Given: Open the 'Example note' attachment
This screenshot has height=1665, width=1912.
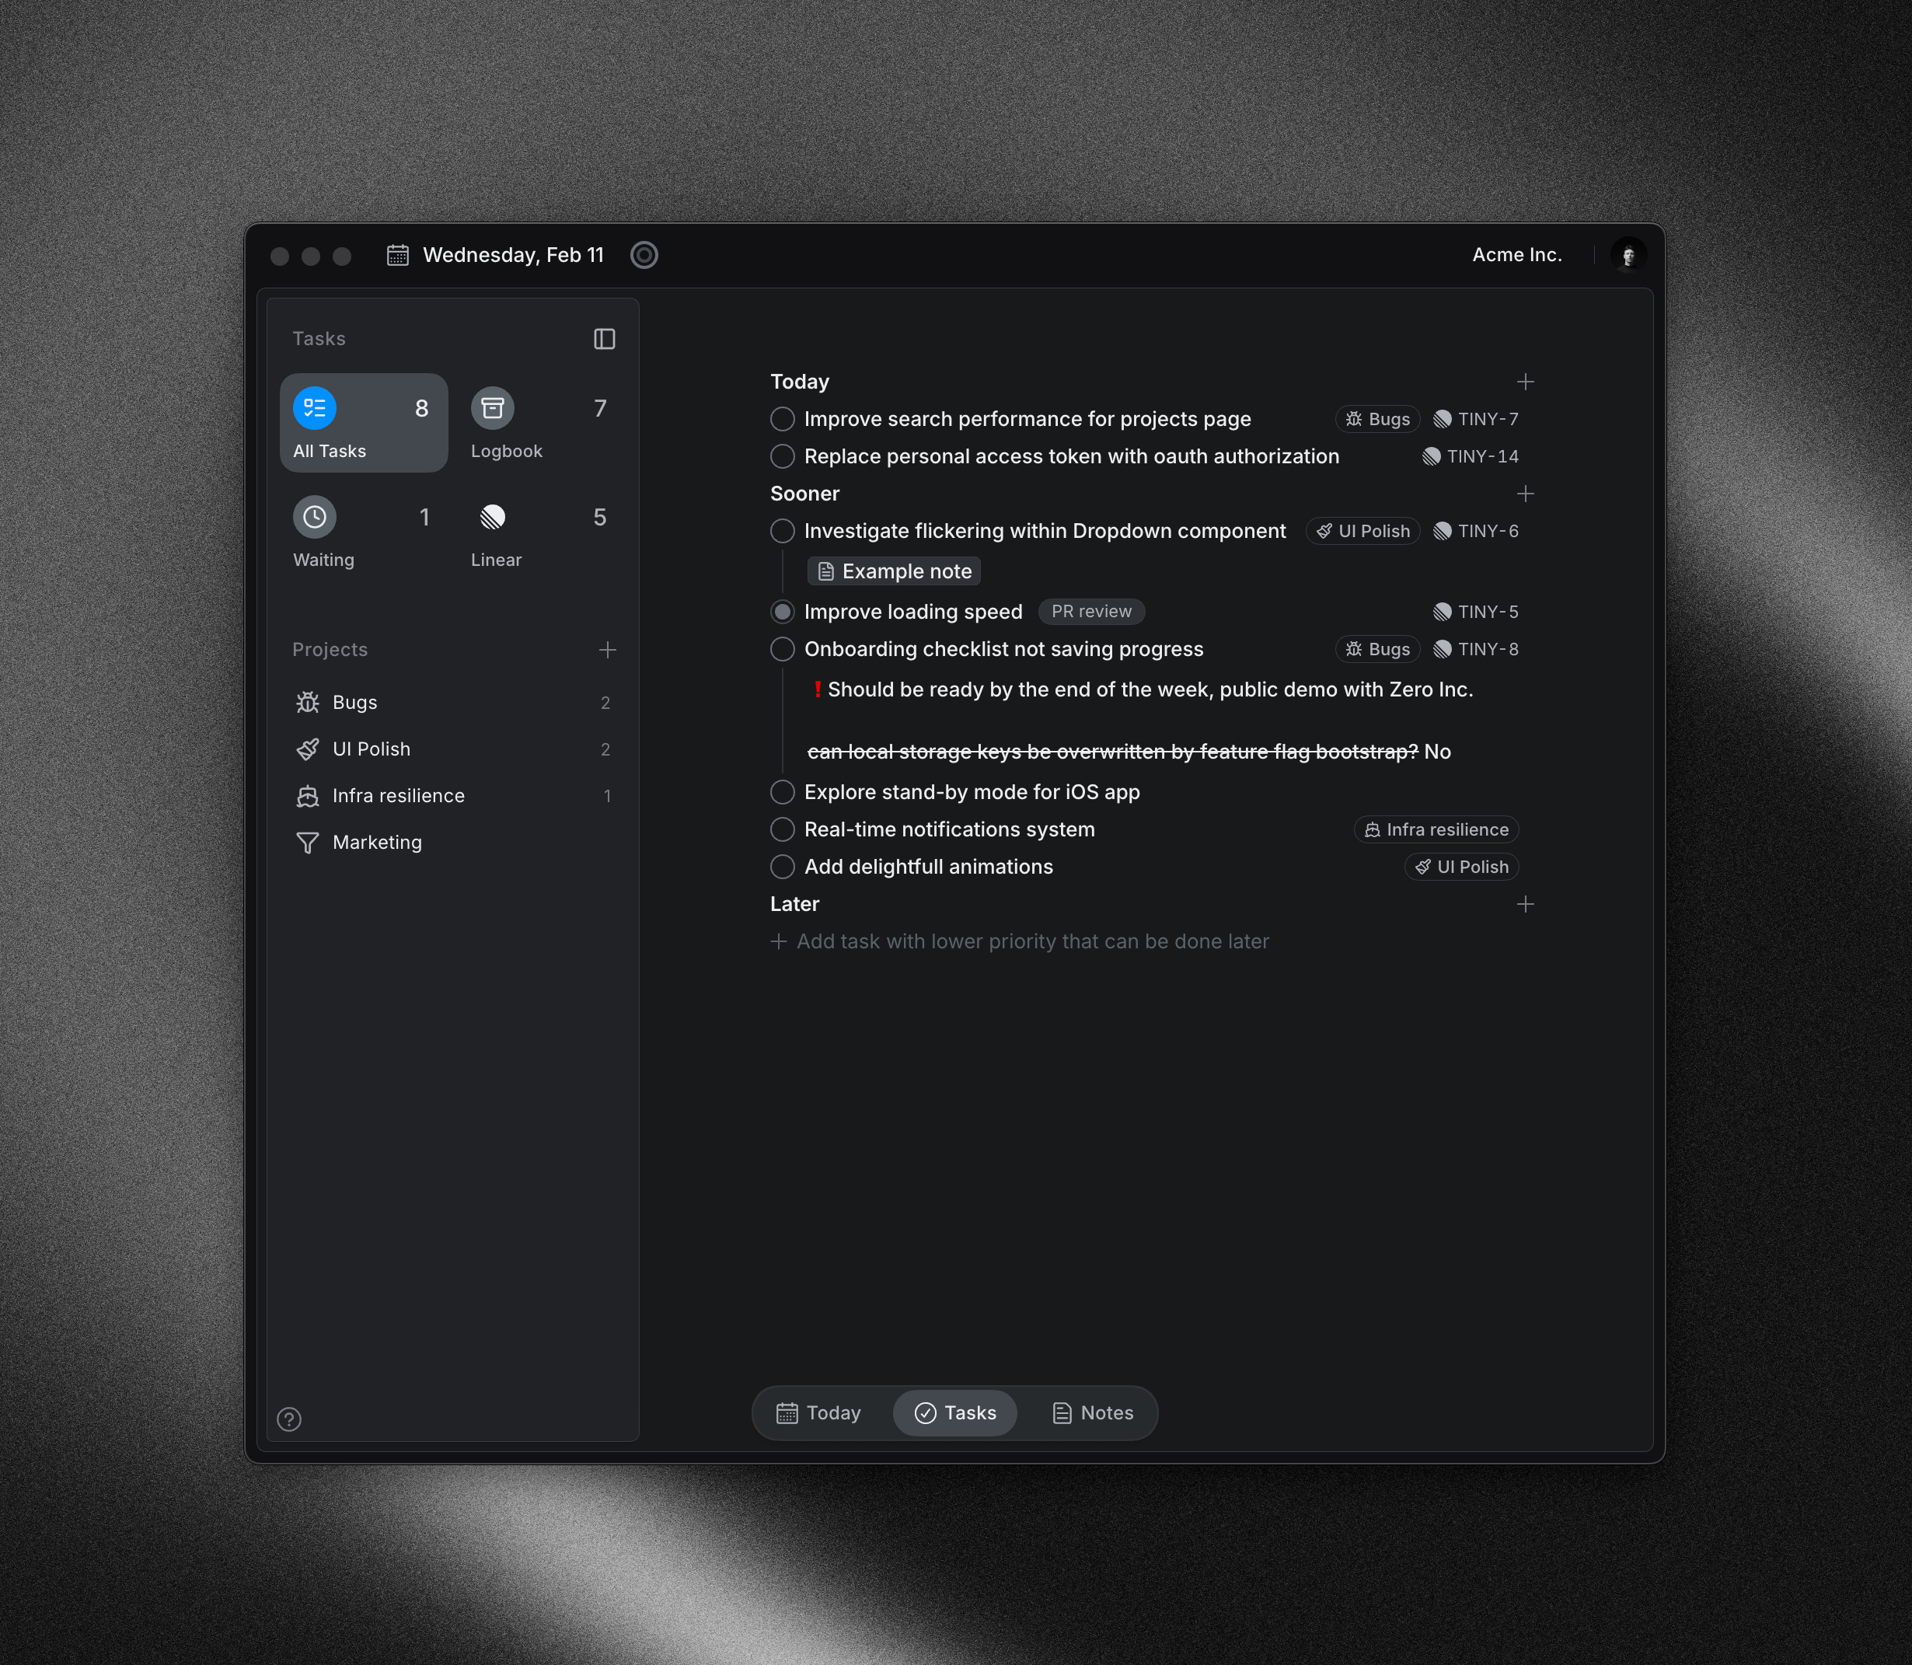Looking at the screenshot, I should [894, 571].
